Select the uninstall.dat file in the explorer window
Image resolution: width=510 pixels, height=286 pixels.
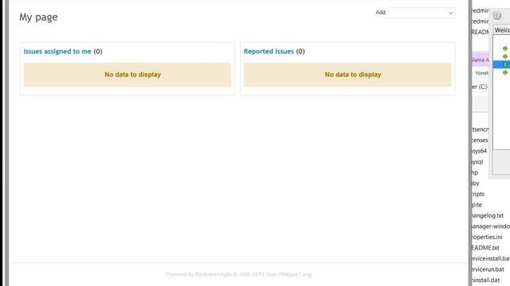(485, 280)
